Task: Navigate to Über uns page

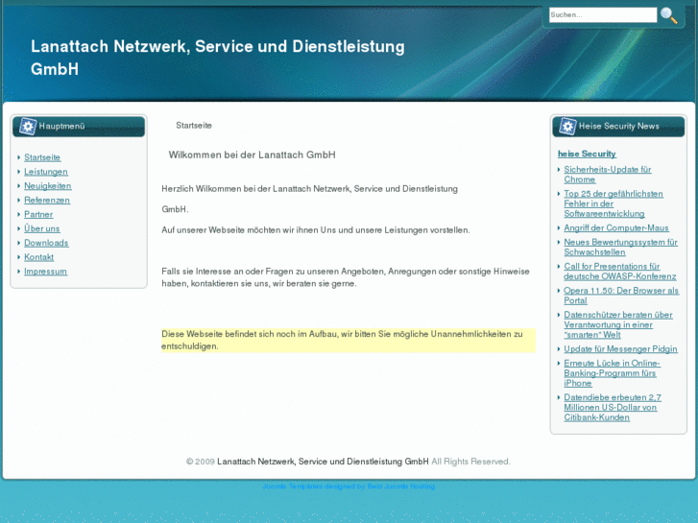Action: click(x=41, y=229)
